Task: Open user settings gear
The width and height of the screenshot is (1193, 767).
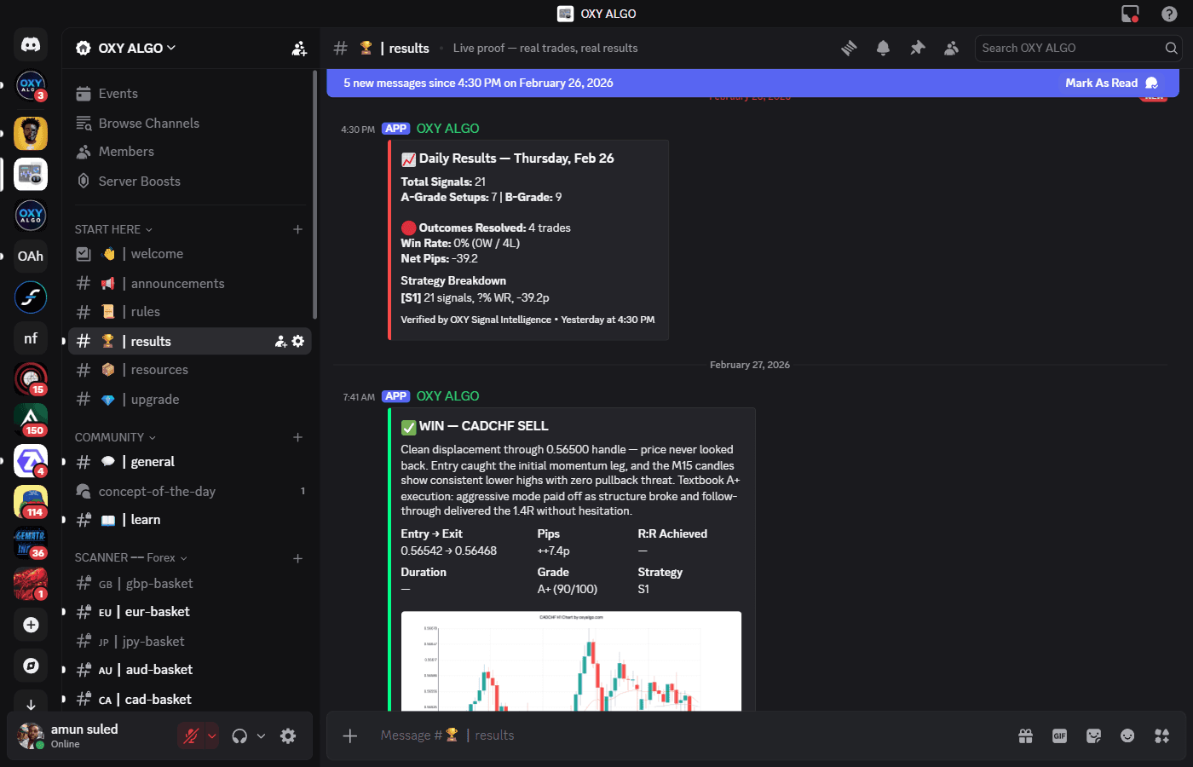Action: pyautogui.click(x=288, y=735)
